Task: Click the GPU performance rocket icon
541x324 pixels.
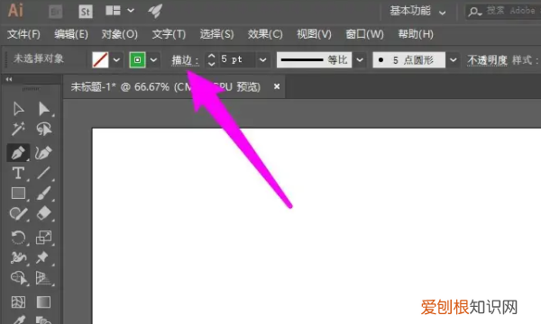Action: click(155, 11)
